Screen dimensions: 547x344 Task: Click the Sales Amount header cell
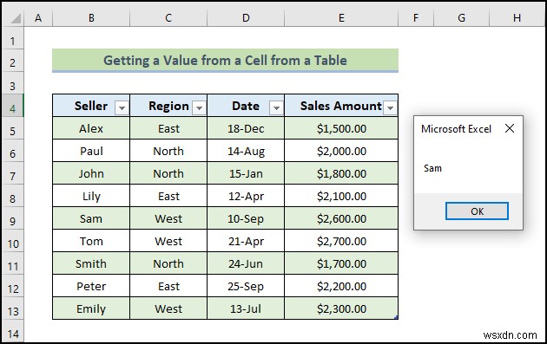[x=341, y=106]
